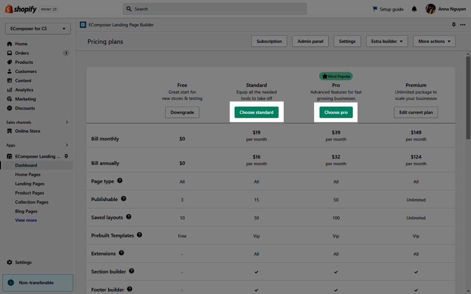Click the Customers person icon

click(x=10, y=71)
